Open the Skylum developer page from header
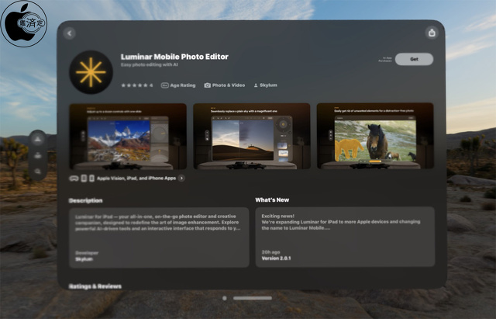 click(265, 85)
